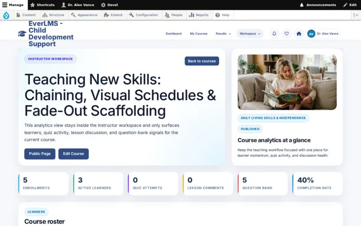
Task: Select the 40% Completion Rate stat card
Action: pos(317,184)
